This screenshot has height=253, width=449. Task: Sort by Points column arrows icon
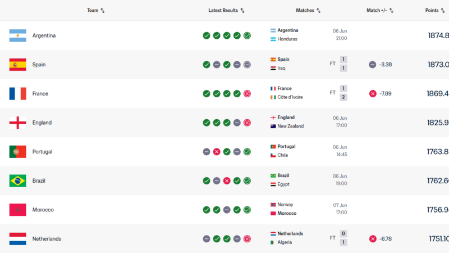click(443, 11)
